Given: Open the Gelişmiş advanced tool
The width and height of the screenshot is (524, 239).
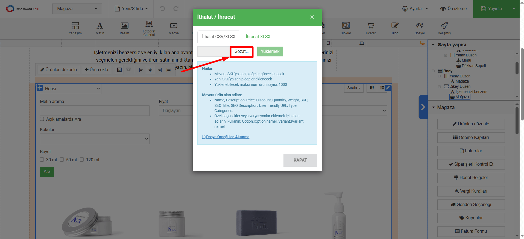Looking at the screenshot, I should [444, 28].
